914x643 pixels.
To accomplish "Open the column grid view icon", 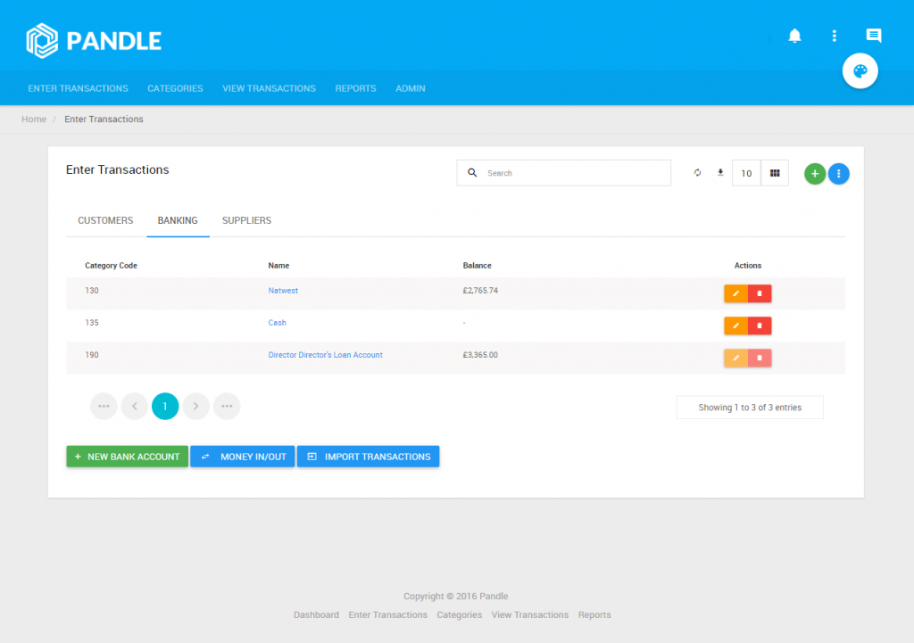I will coord(775,173).
